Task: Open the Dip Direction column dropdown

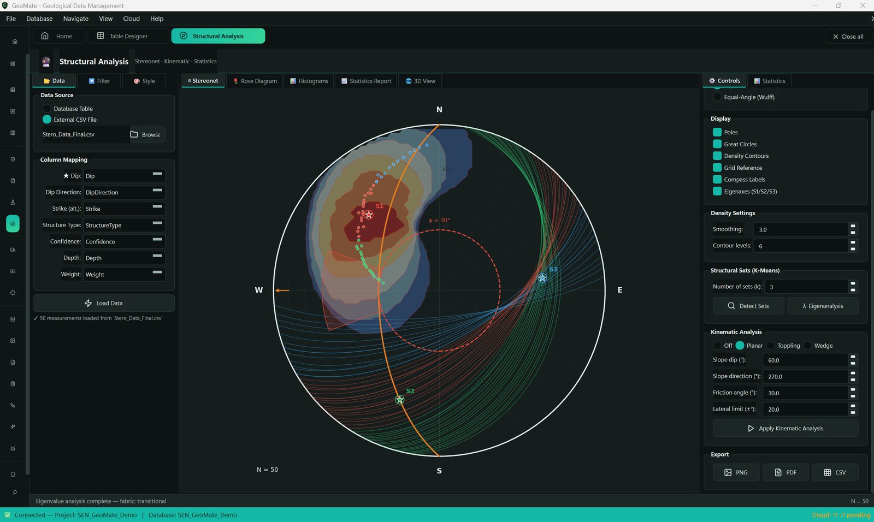Action: (124, 192)
